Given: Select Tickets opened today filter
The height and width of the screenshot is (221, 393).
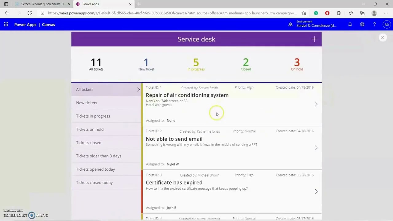Looking at the screenshot, I should (x=106, y=169).
